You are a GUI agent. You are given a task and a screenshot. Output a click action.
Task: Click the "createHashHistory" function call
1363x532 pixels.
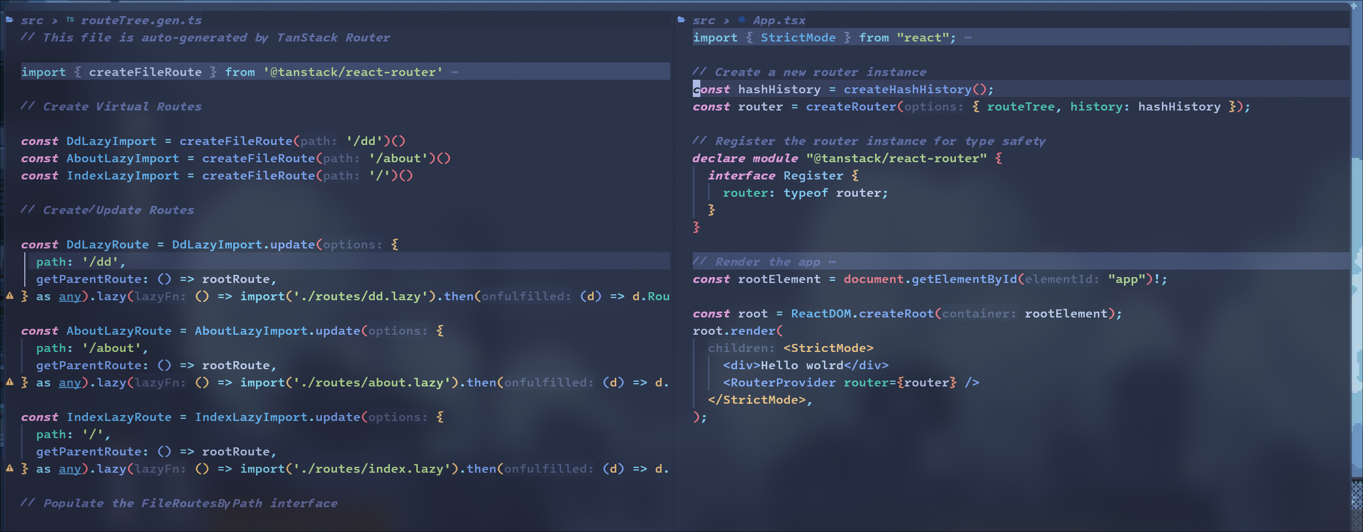point(907,89)
